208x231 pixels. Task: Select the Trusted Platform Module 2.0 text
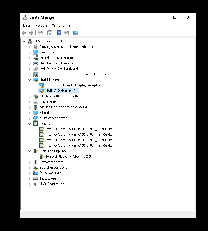coord(68,157)
